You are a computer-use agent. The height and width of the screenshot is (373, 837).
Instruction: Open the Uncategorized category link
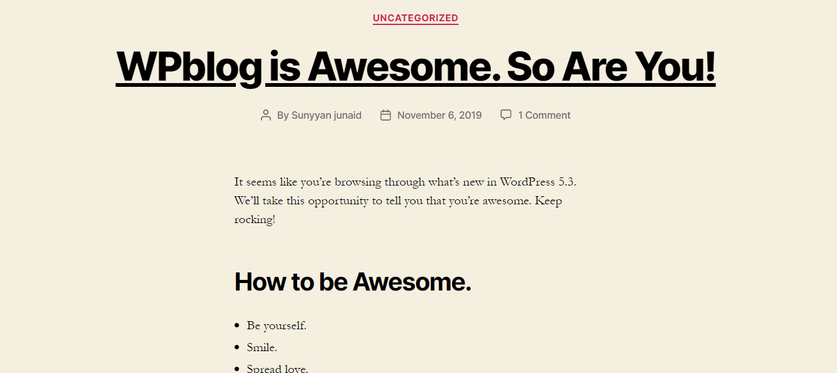(415, 18)
